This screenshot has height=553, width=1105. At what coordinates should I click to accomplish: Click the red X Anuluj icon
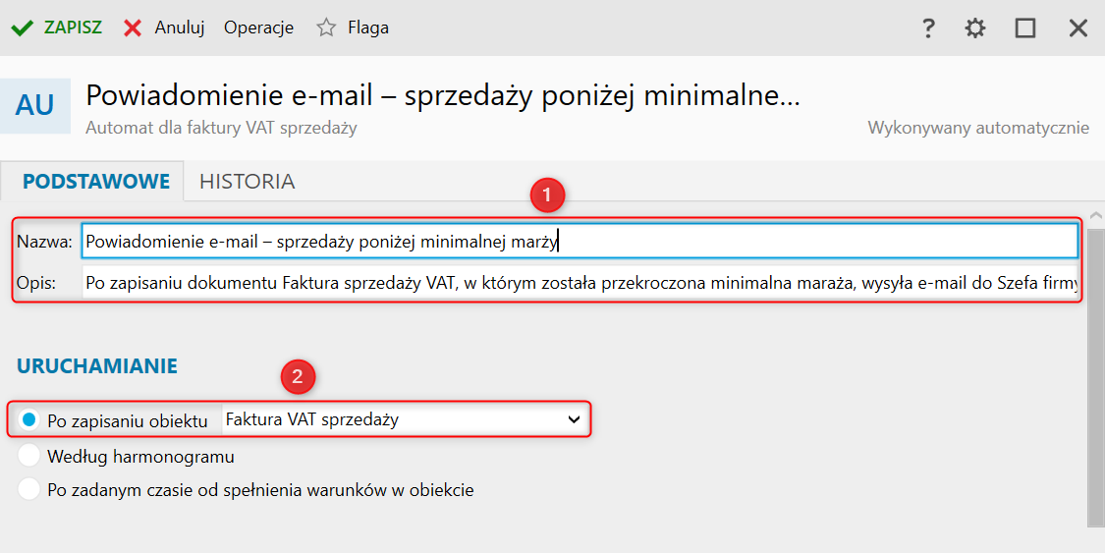click(x=133, y=28)
